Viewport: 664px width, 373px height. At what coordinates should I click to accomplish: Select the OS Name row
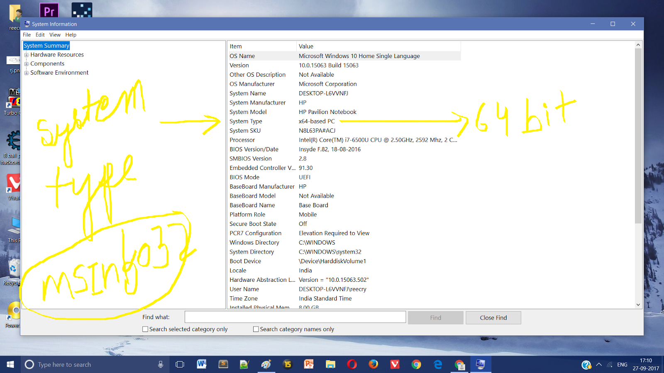click(344, 56)
